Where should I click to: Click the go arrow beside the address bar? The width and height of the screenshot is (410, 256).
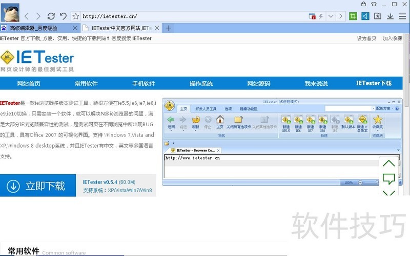(341, 16)
